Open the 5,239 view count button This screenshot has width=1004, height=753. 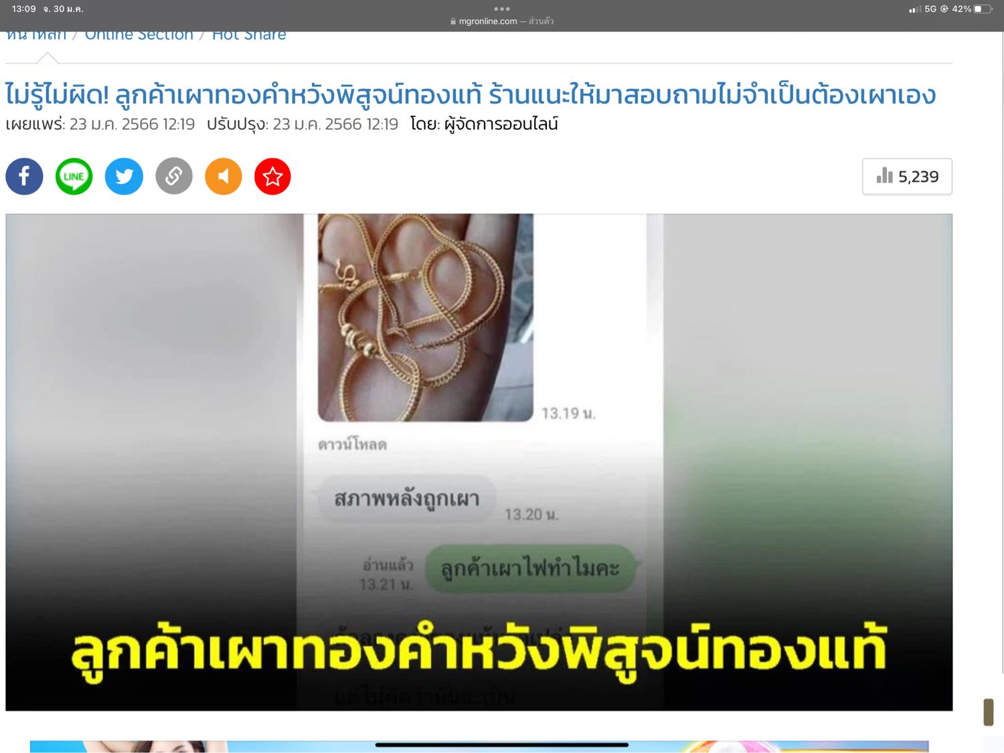tap(907, 177)
